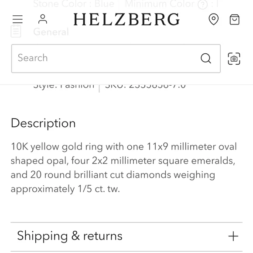This screenshot has height=253, width=253.
Task: Tap the store locator pin icon
Action: tap(214, 19)
